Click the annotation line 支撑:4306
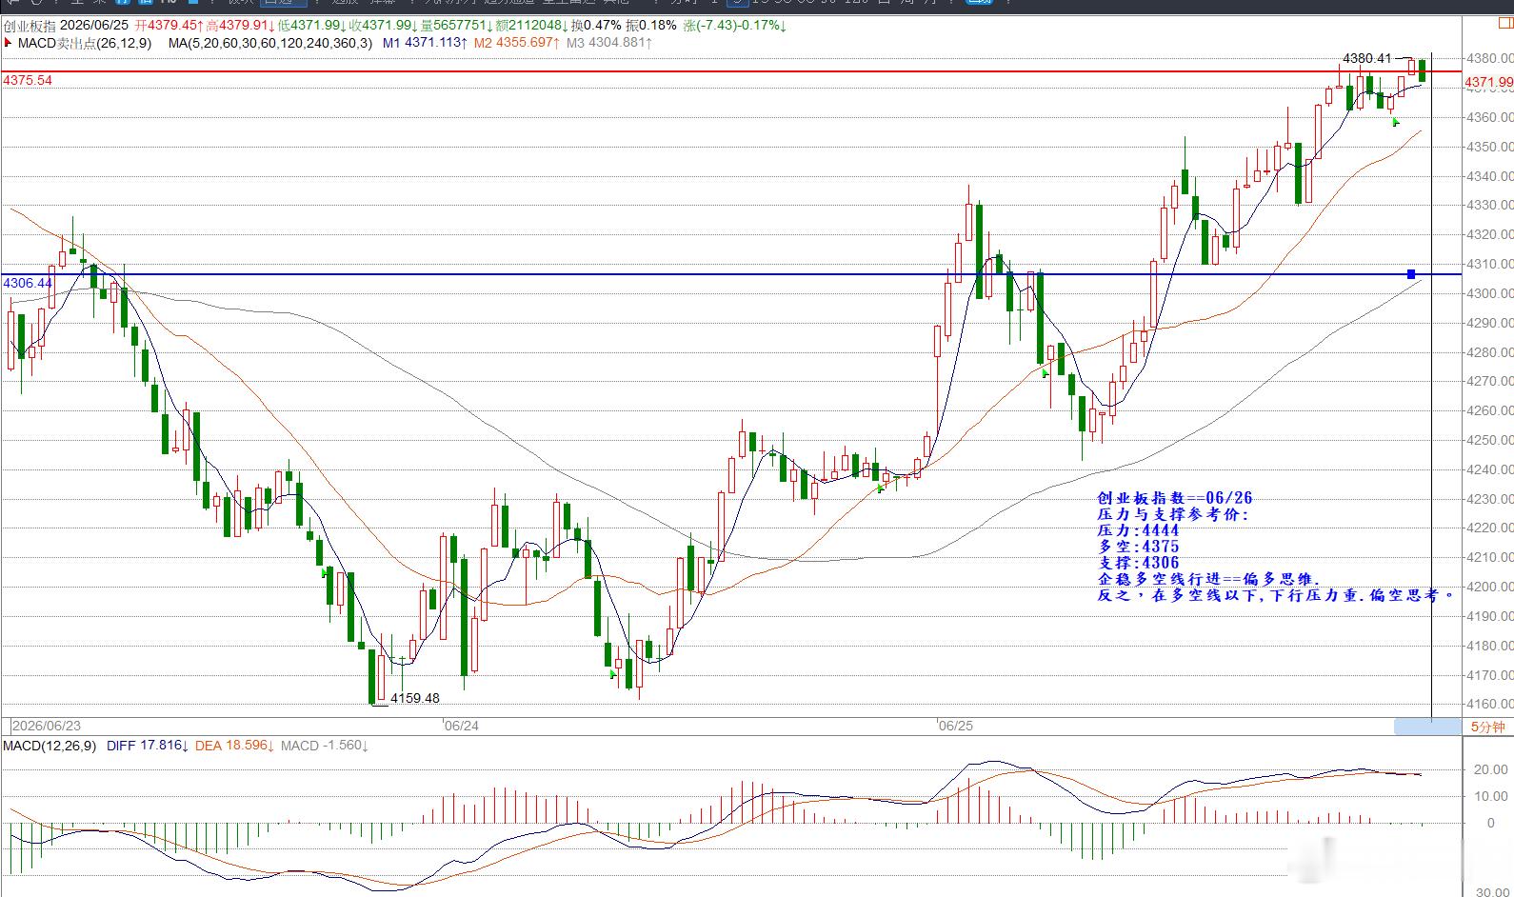Image resolution: width=1514 pixels, height=897 pixels. (x=1138, y=563)
